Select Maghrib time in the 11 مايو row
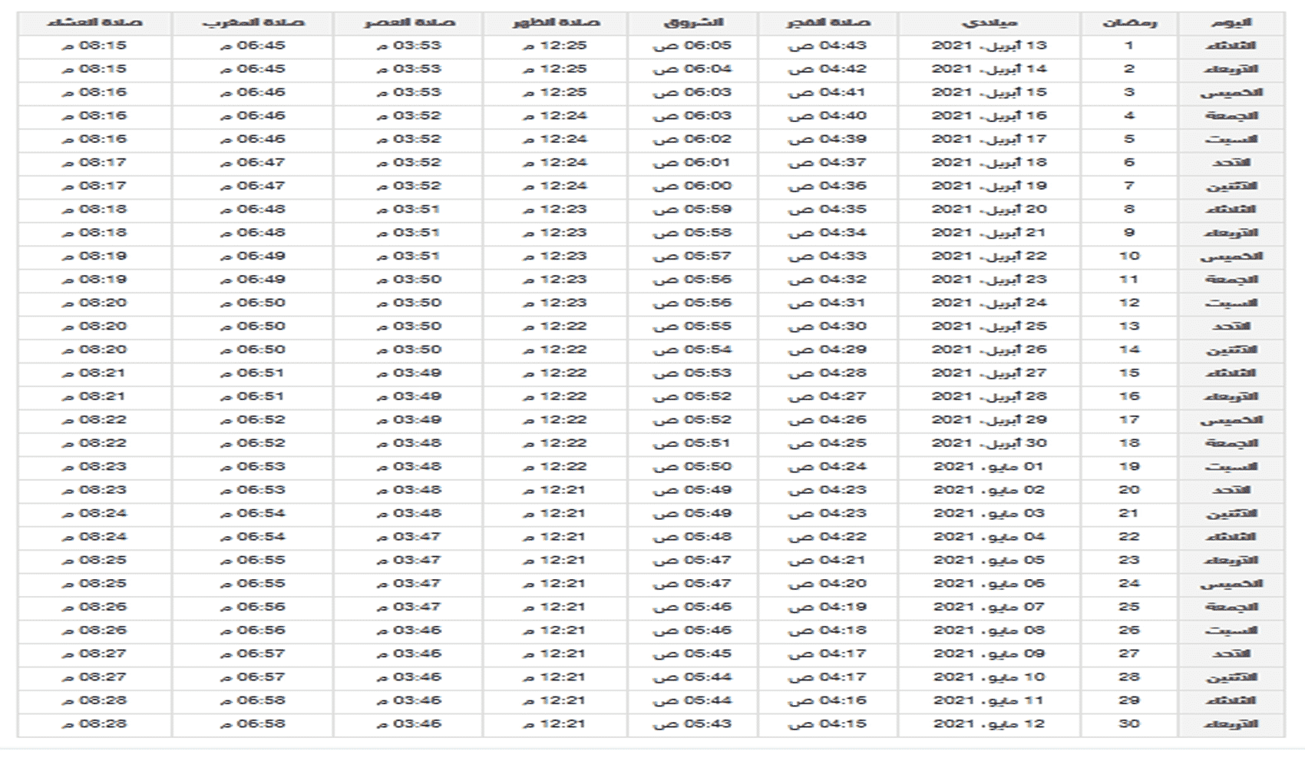 coord(253,700)
